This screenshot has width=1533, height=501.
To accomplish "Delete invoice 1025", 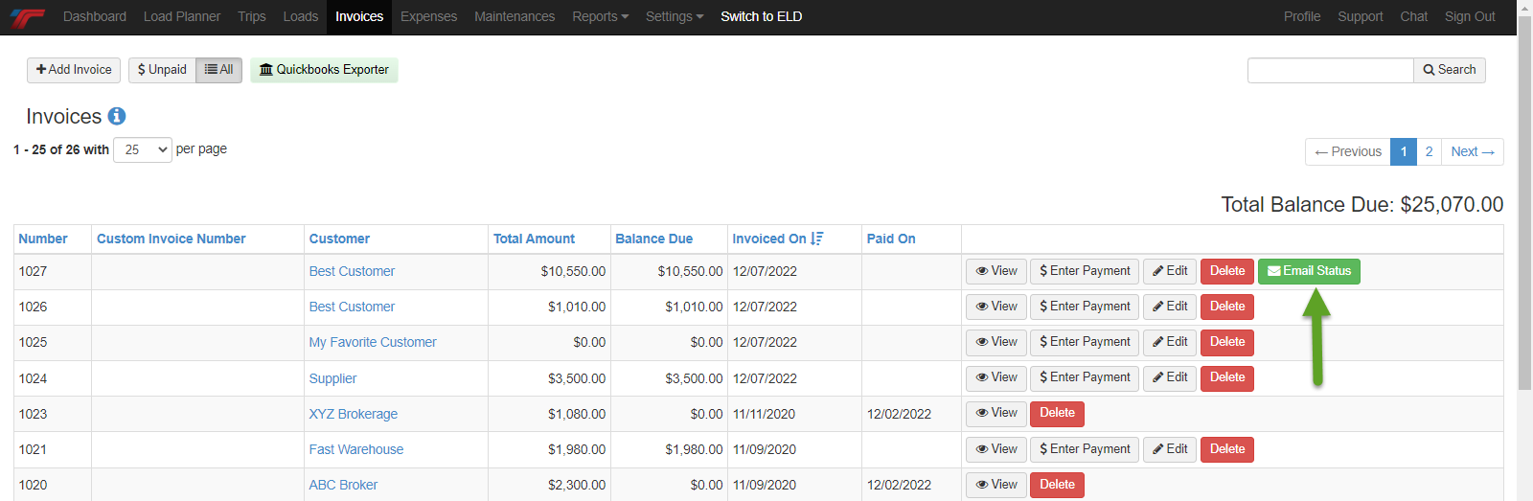I will click(1227, 342).
